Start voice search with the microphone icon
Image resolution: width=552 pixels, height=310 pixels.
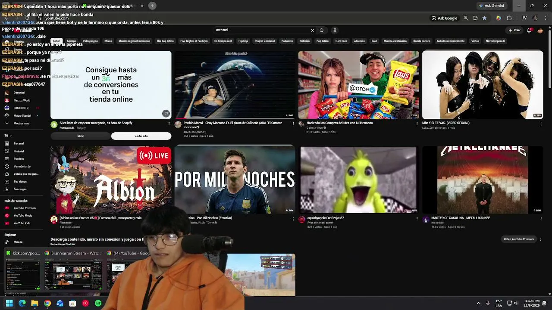[x=335, y=31]
